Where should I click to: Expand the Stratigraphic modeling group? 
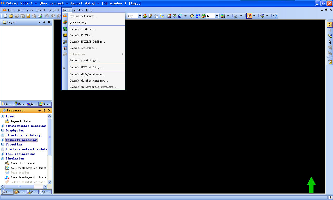(2, 126)
